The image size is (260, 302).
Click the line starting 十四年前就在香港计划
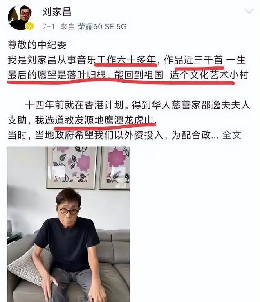point(137,105)
